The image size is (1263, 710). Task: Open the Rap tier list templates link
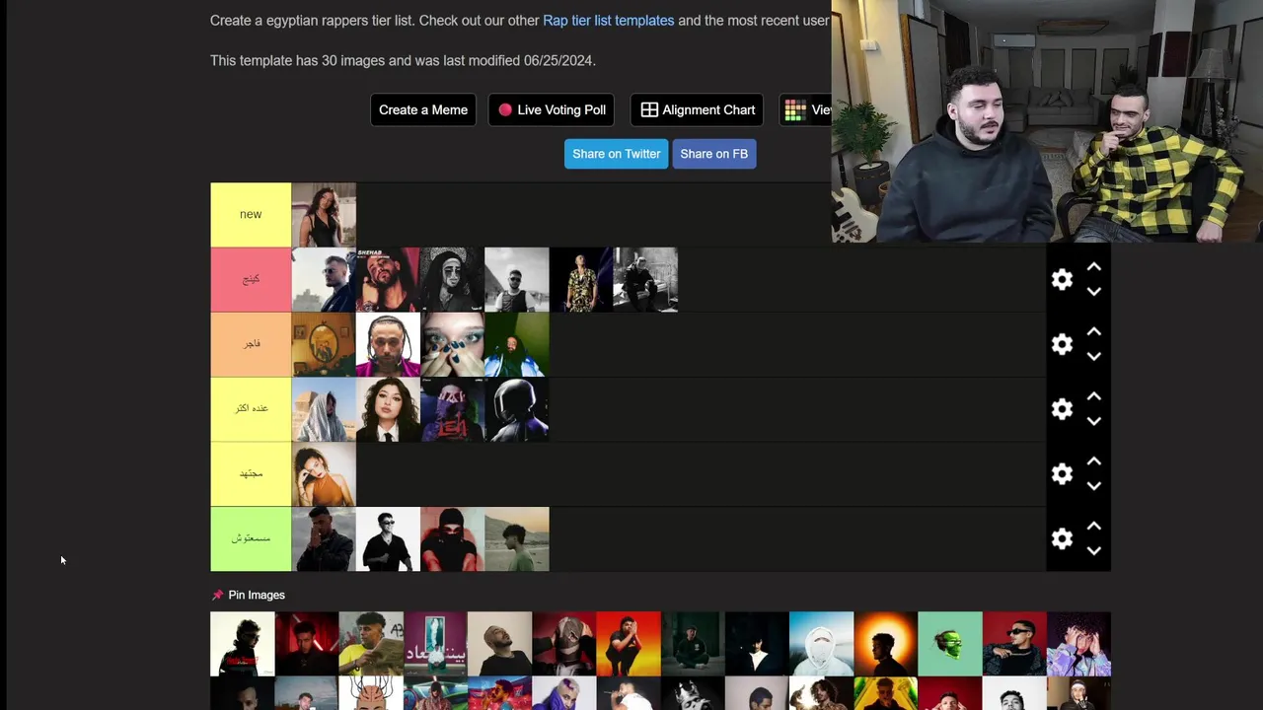point(609,20)
